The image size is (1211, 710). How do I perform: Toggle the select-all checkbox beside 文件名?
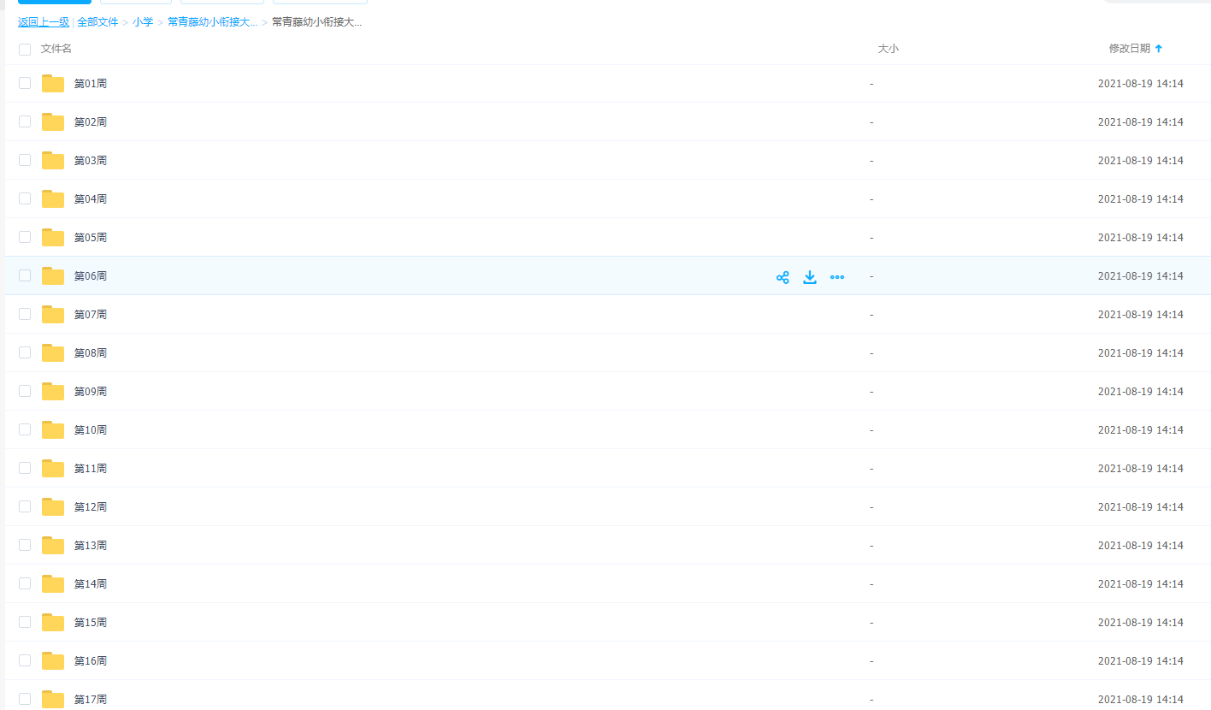click(25, 50)
